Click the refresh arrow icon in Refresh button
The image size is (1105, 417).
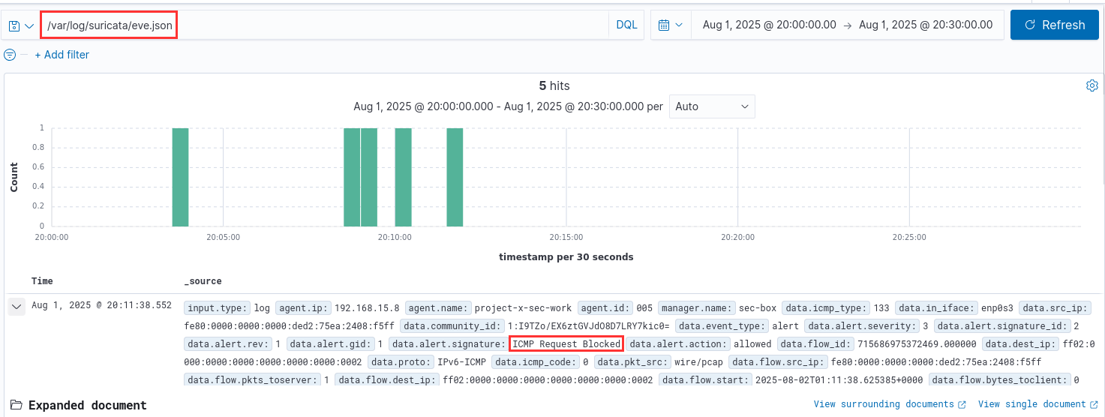pos(1030,25)
